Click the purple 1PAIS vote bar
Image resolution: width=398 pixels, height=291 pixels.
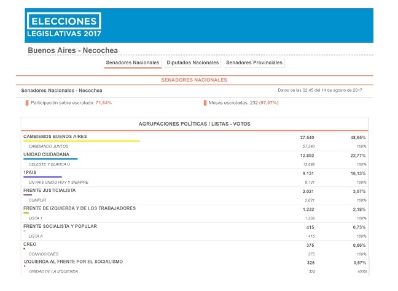42,177
